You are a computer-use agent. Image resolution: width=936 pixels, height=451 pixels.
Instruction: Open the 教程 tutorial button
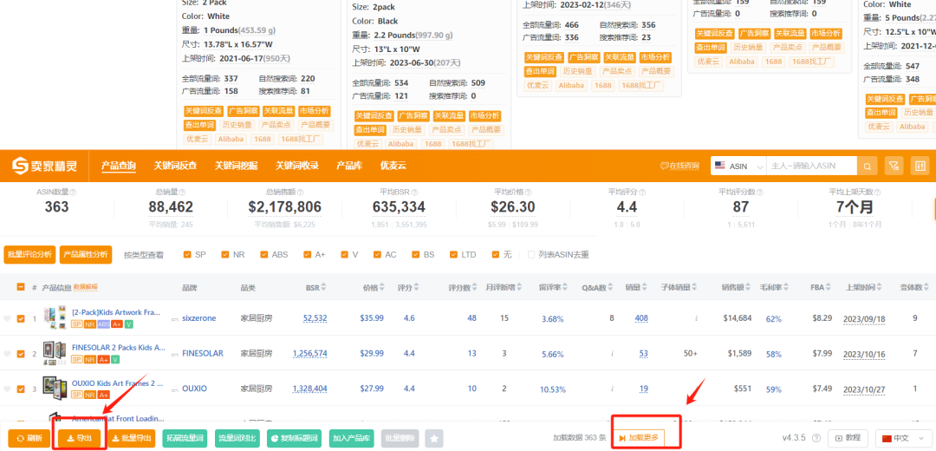point(847,439)
